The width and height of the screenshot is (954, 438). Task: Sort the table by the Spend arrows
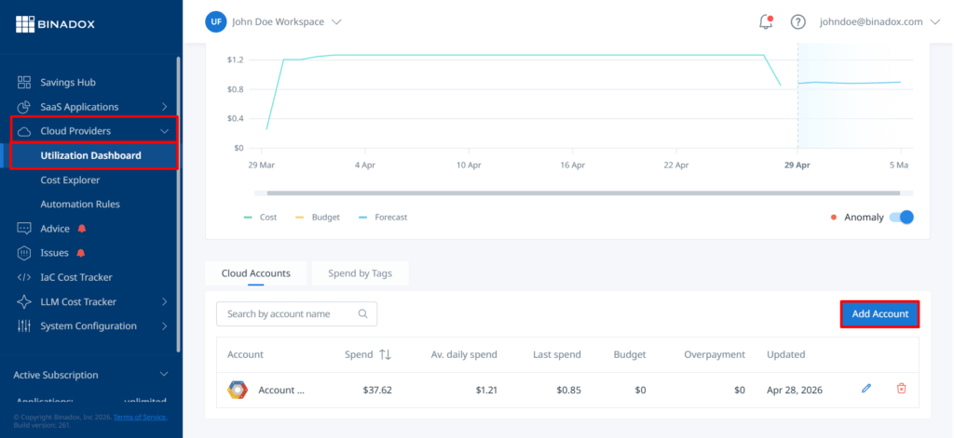[385, 354]
